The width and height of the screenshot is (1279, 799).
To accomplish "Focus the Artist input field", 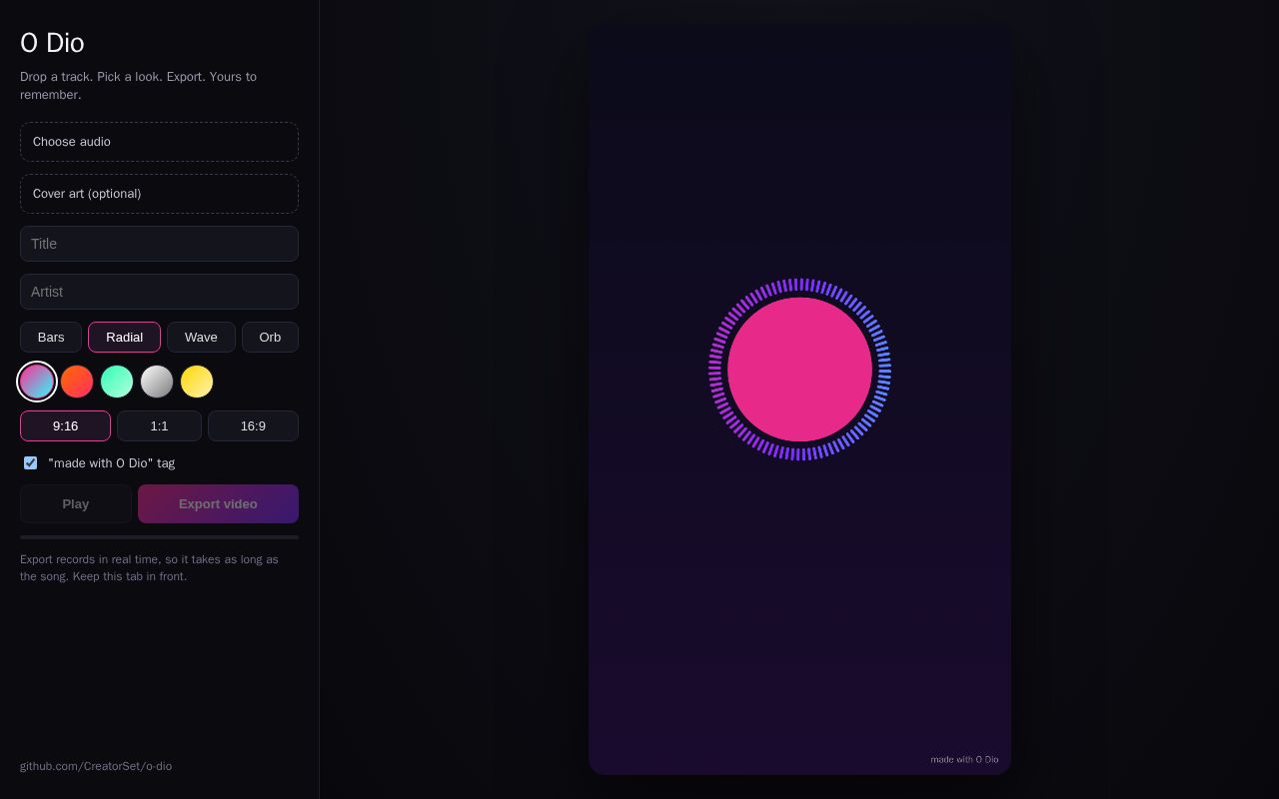I will (x=159, y=292).
